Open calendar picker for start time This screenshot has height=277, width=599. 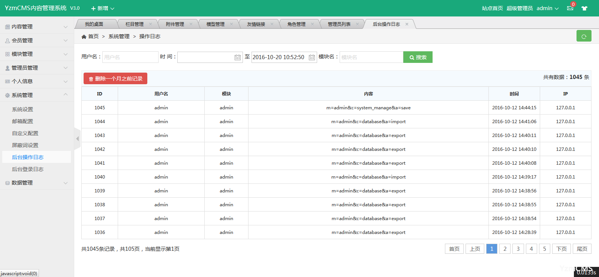point(237,57)
